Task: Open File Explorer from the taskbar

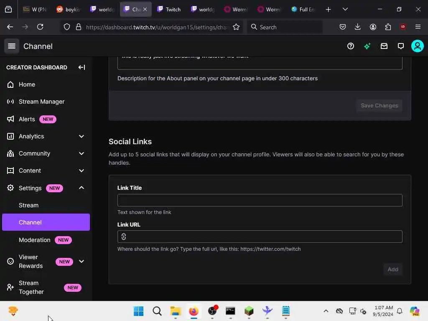Action: (175, 311)
